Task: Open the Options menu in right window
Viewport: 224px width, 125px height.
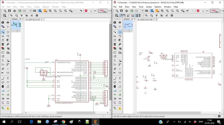Action: (158, 7)
